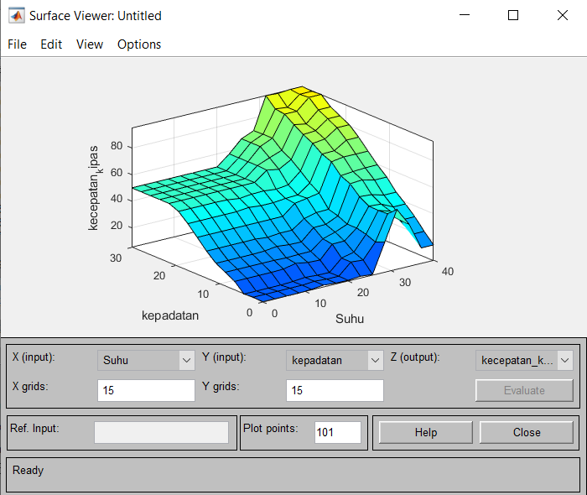
Task: Click the Surface Viewer: Untitled title text
Action: click(95, 16)
